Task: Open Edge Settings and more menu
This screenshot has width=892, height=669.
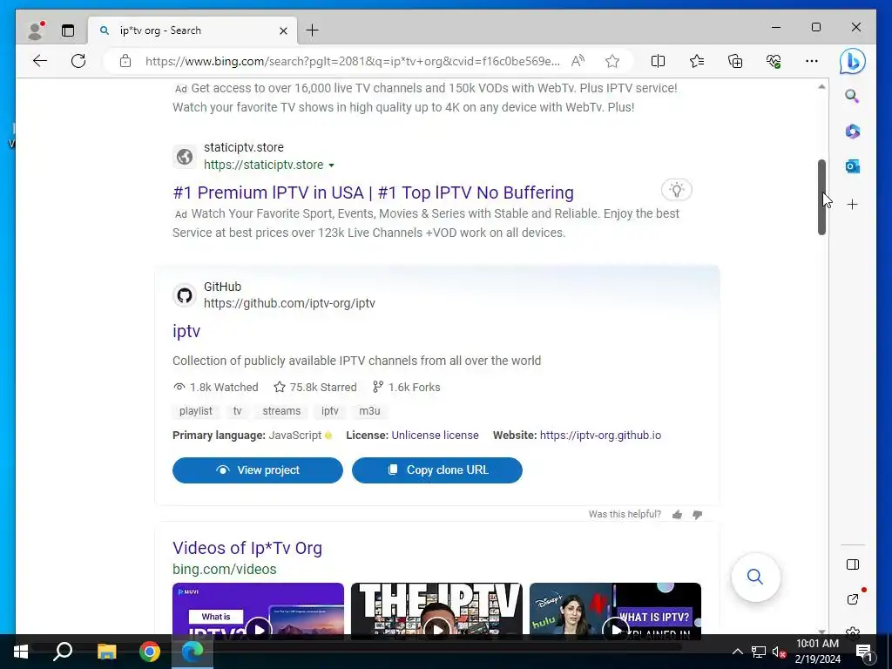Action: click(x=812, y=61)
